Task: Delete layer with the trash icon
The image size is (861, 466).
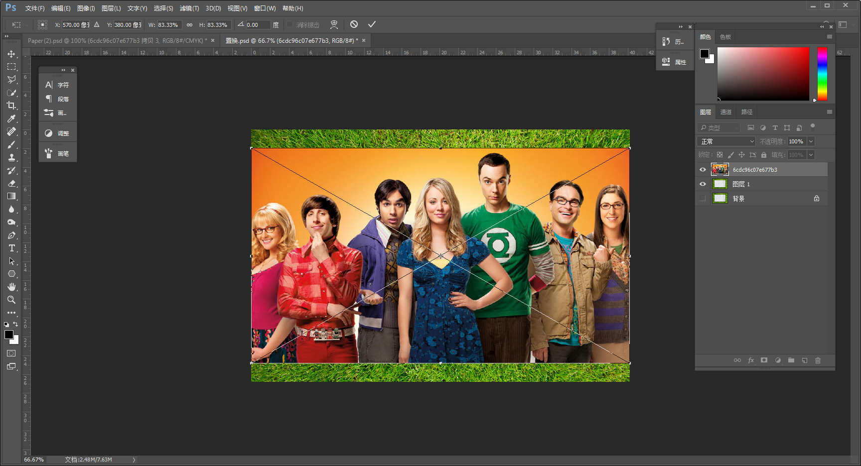Action: (x=818, y=360)
